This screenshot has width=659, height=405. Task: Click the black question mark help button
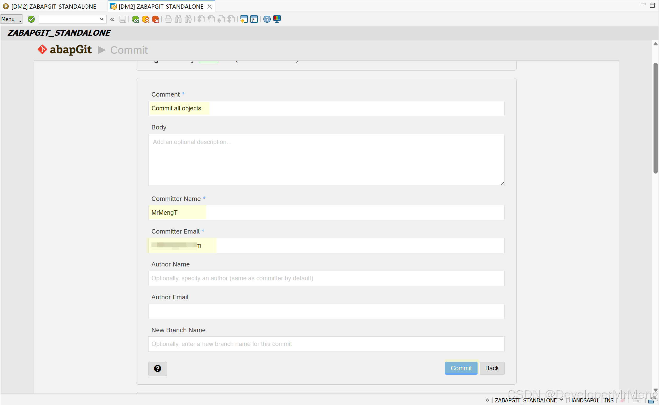pos(158,368)
